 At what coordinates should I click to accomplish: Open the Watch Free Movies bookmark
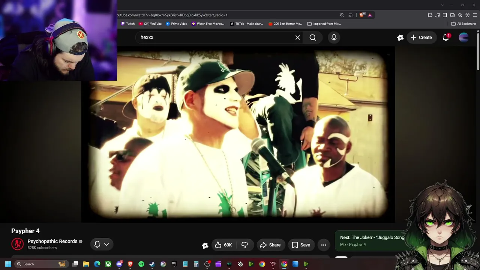(x=208, y=24)
